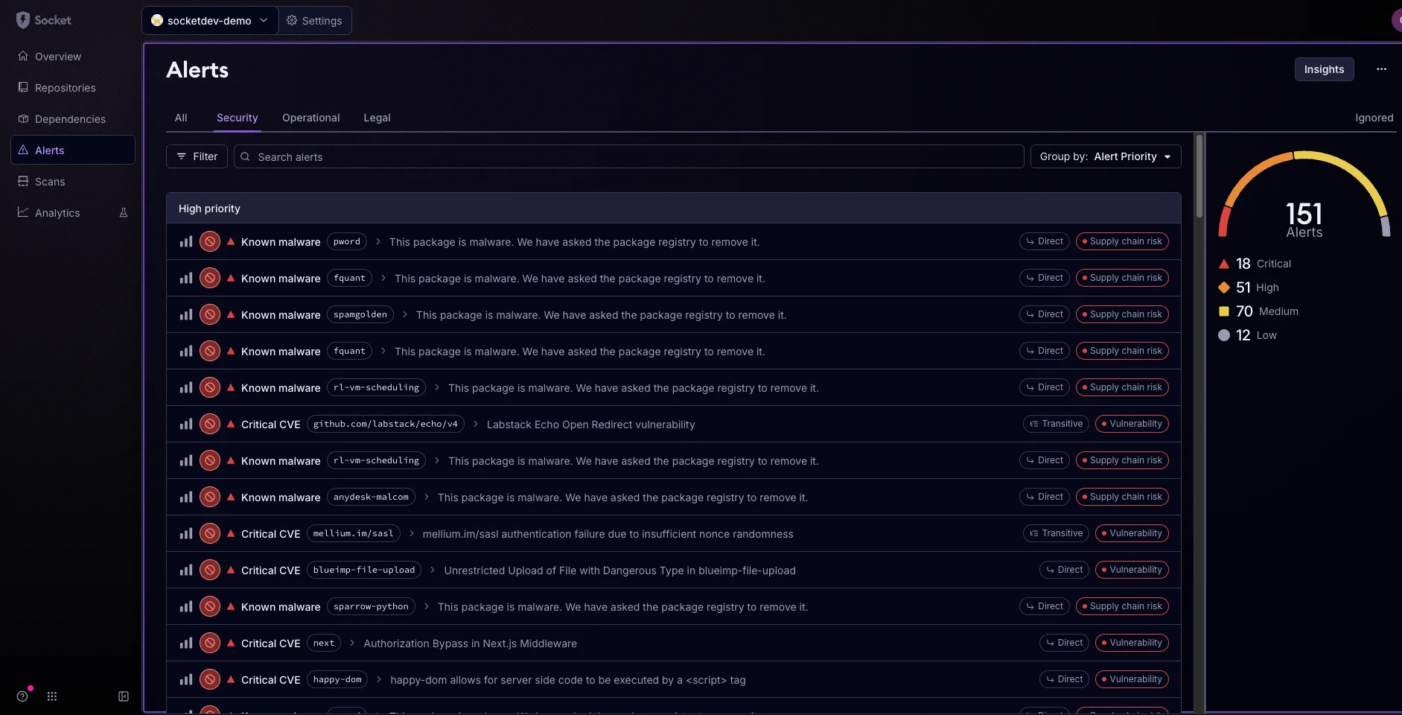The image size is (1402, 715).
Task: Open the Dependencies section via its sidebar icon
Action: tap(22, 118)
